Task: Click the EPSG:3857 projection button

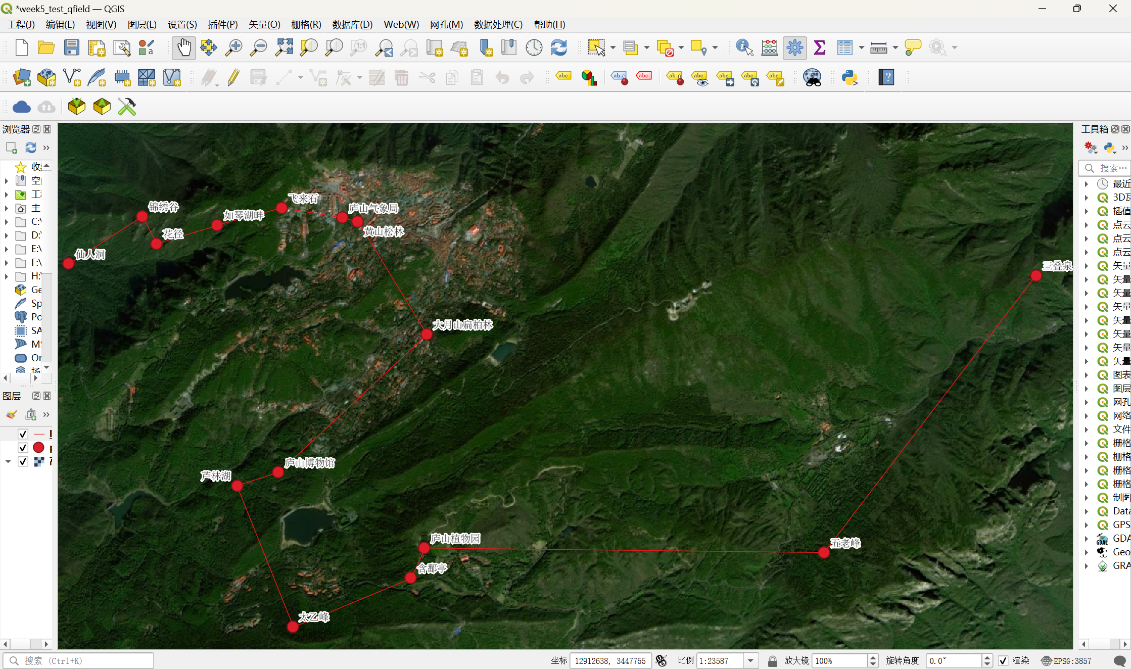Action: (1067, 661)
